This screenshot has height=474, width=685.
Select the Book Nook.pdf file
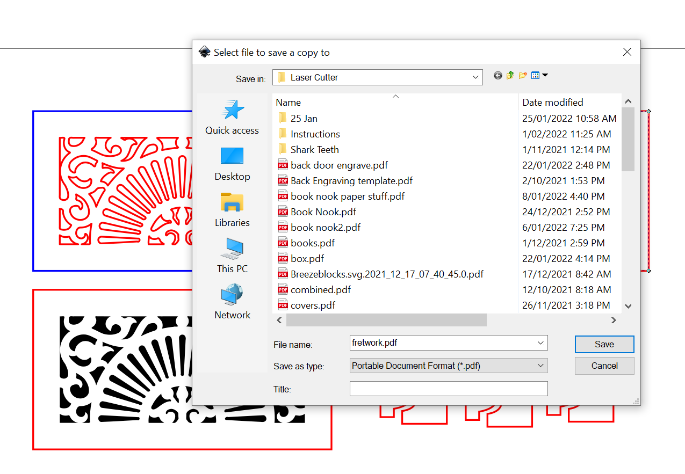click(323, 212)
